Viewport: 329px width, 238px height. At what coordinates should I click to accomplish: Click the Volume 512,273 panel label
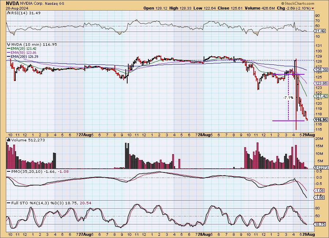click(28, 140)
